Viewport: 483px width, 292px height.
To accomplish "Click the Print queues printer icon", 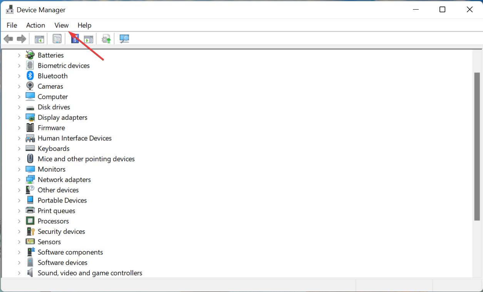I will 30,211.
